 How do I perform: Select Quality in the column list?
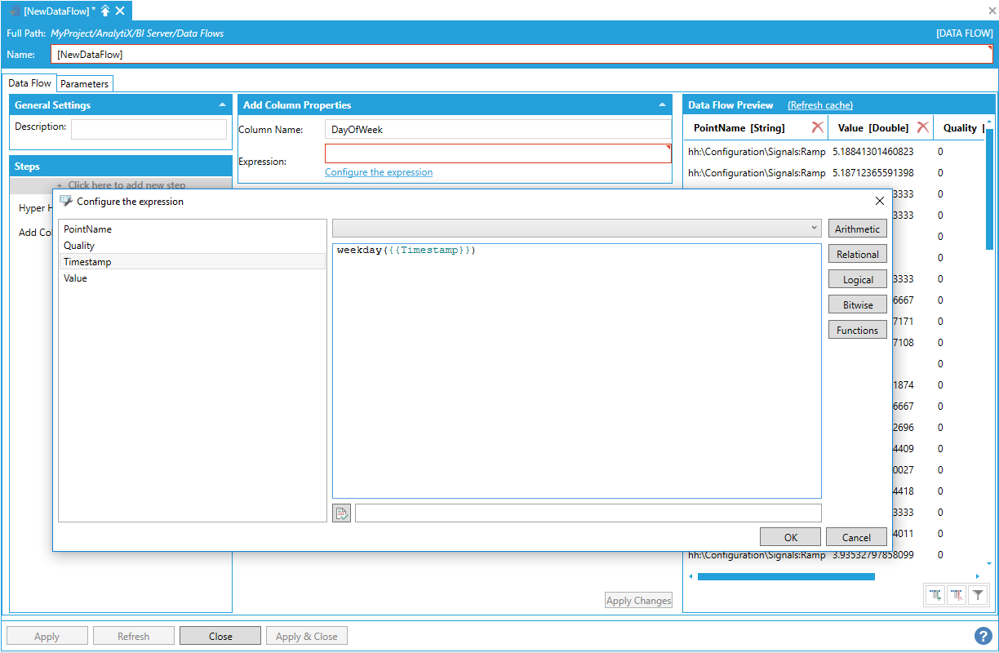79,246
